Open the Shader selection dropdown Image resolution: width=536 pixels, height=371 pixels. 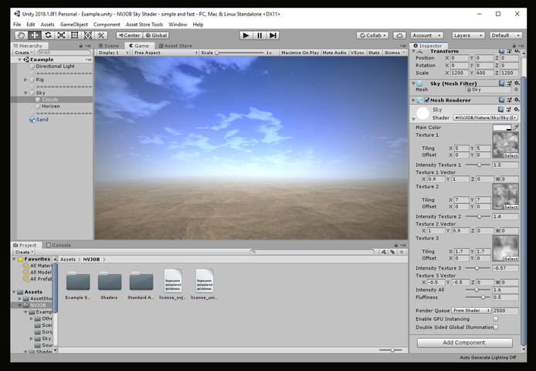click(x=486, y=117)
